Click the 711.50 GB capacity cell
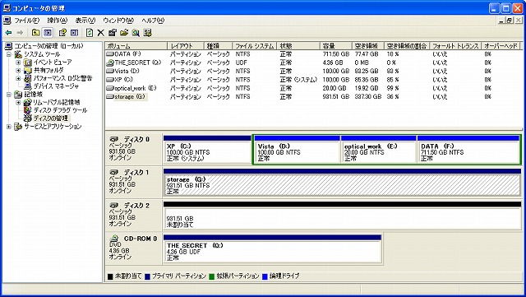Viewport: 526px width, 297px height. pos(336,54)
